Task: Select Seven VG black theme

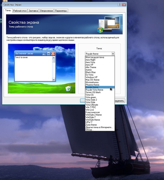Action: coord(100,92)
